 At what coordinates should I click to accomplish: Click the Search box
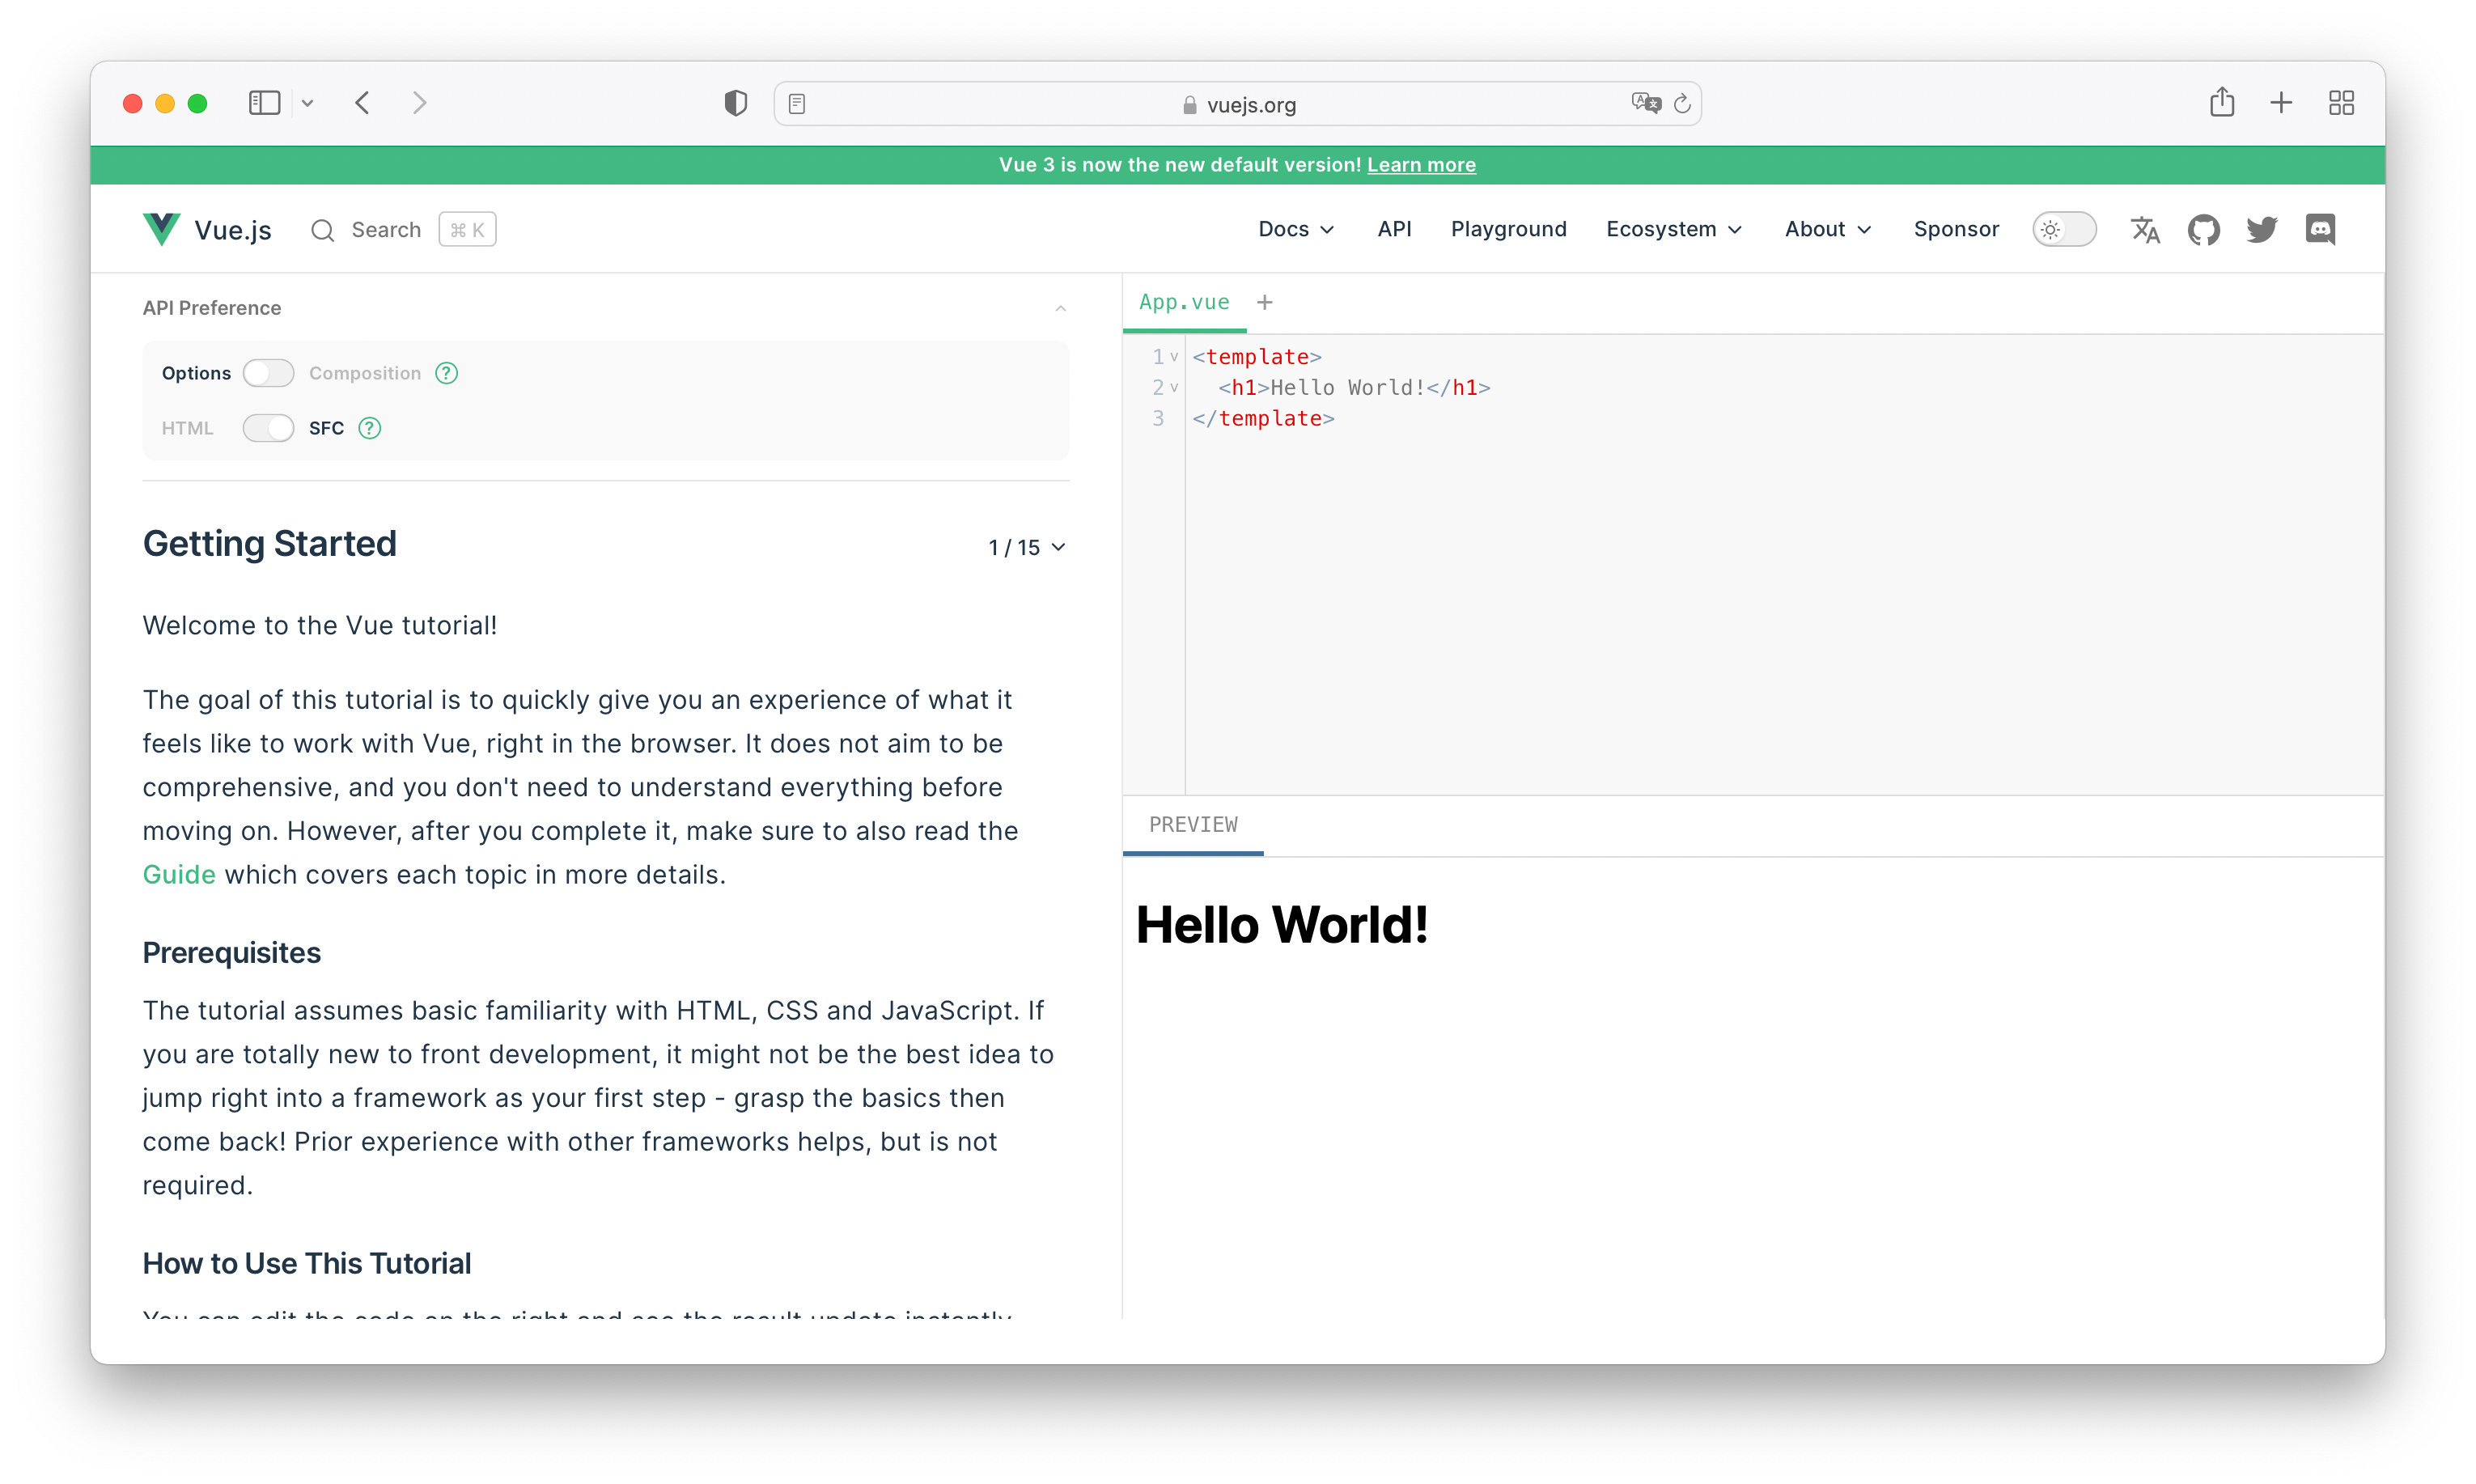[403, 230]
